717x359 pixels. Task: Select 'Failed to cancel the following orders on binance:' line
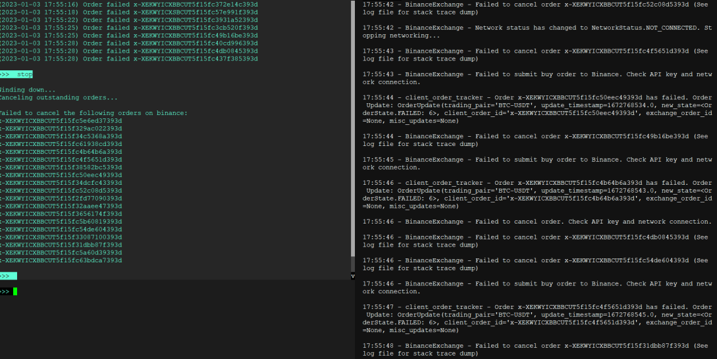click(93, 113)
